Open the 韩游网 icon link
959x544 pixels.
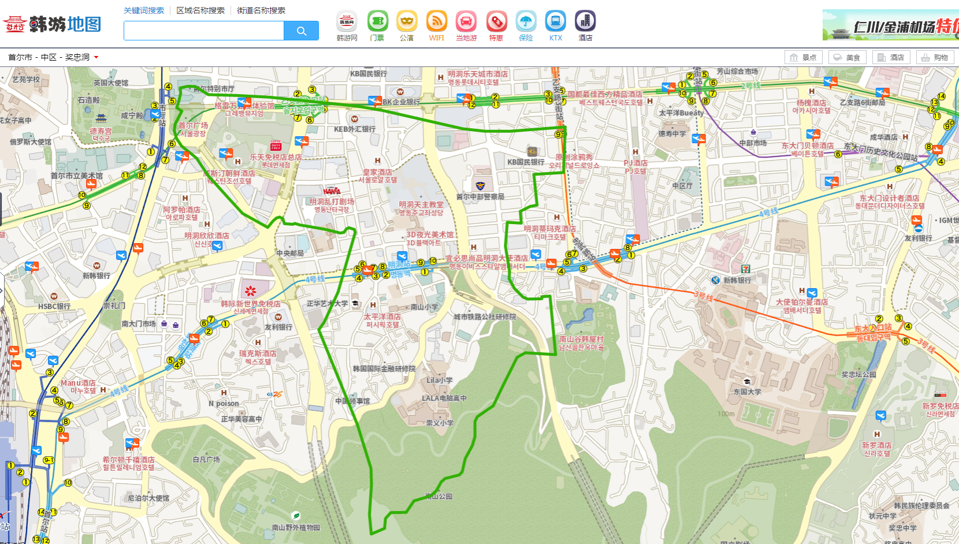347,21
